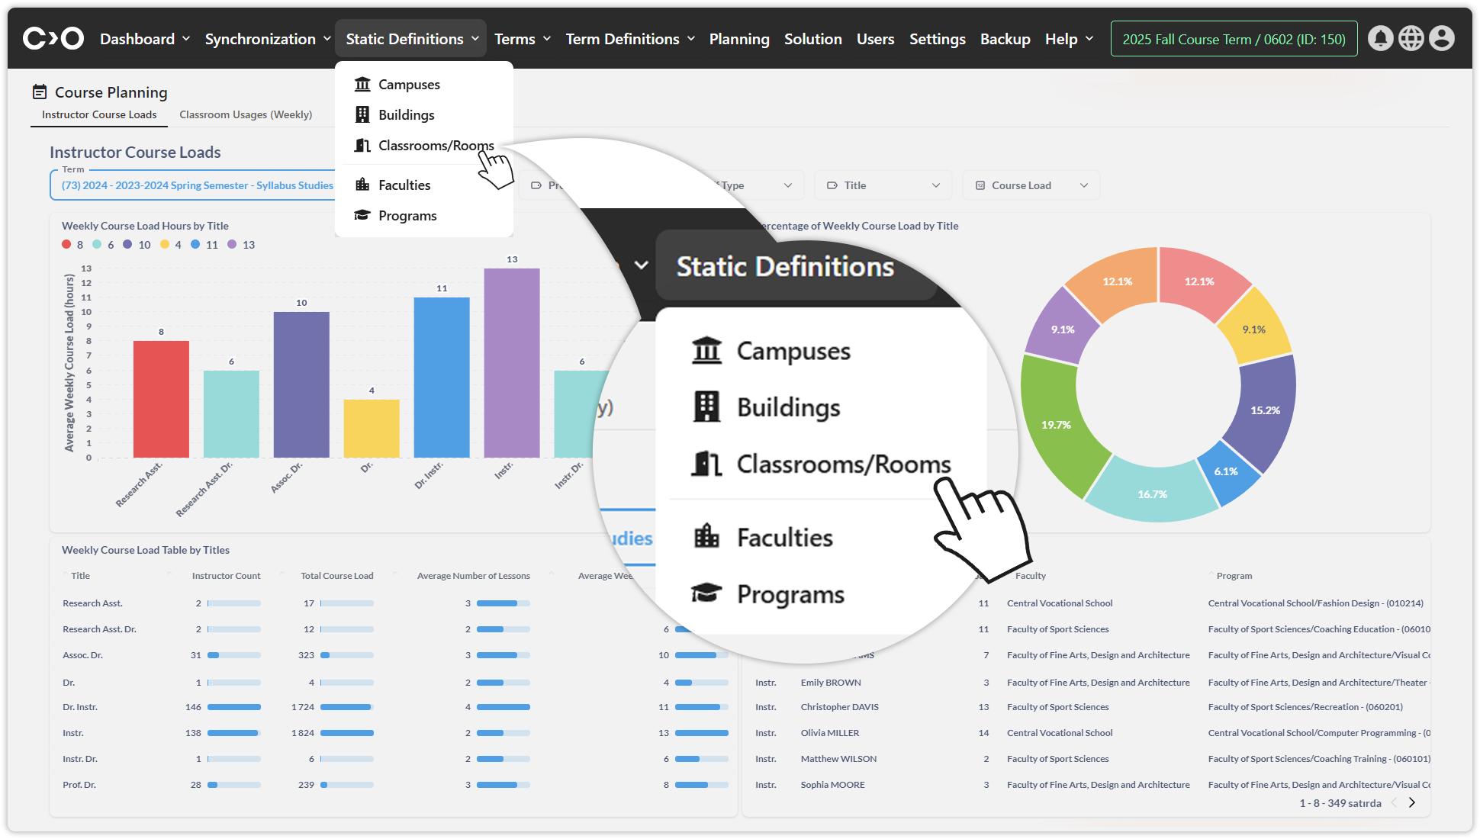The height and width of the screenshot is (839, 1480).
Task: Toggle red 8 legend item in bar chart
Action: (x=73, y=245)
